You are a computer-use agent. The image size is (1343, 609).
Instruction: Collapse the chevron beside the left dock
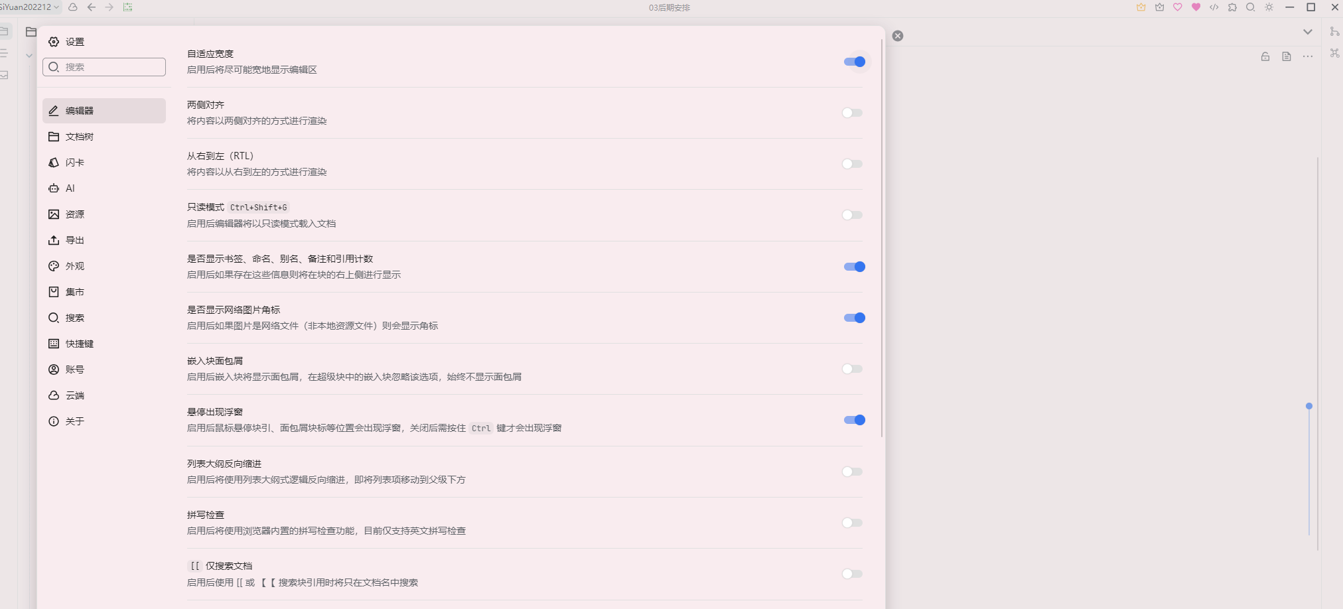coord(29,56)
